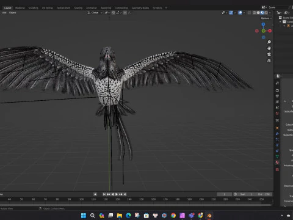
Task: Switch perspective/orthographic view icon
Action: (269, 61)
